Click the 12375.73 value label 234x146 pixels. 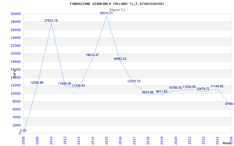point(134,81)
